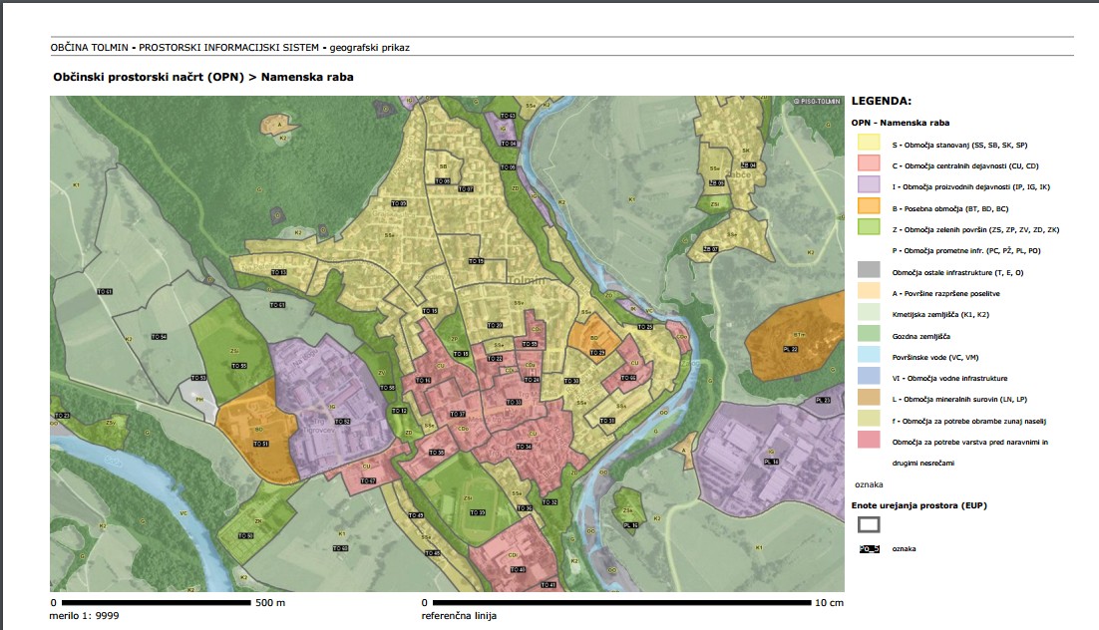Select the TO 52 label in purple zone

pos(342,422)
